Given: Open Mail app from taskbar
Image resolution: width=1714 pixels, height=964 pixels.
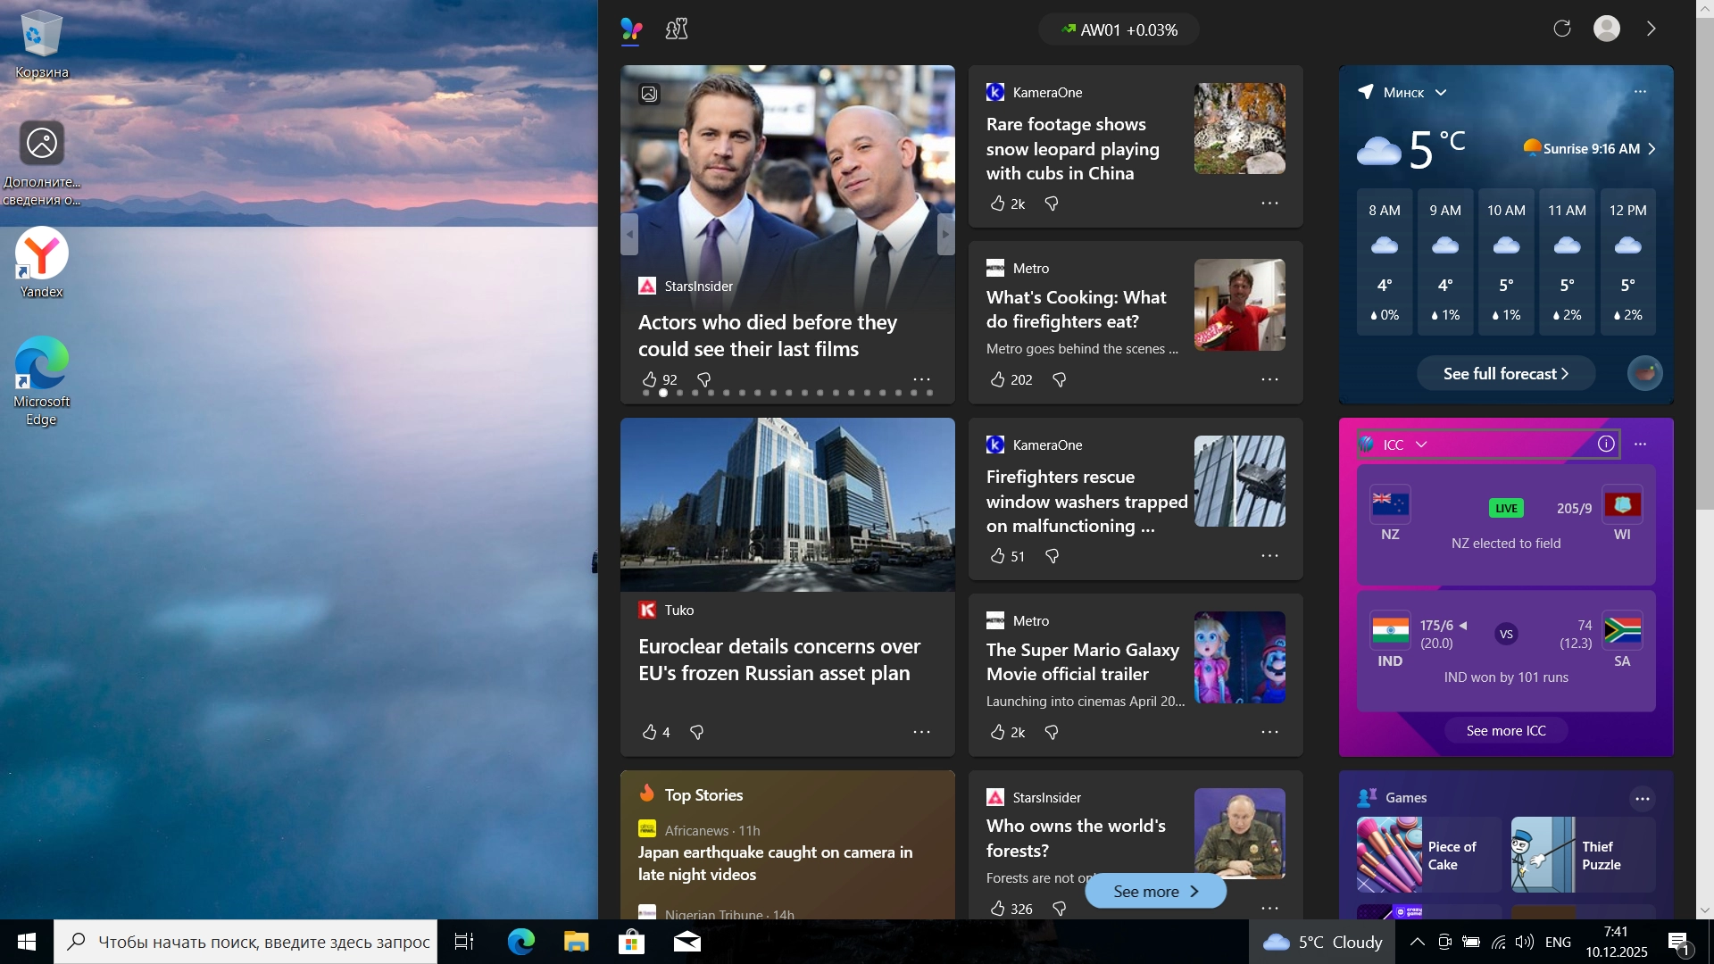Looking at the screenshot, I should pos(686,942).
